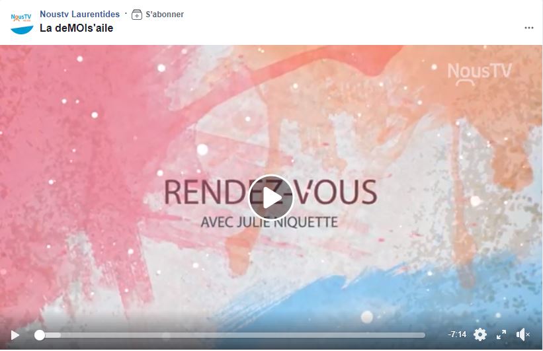Click the RENDEZ-VOUS title text in the video
This screenshot has height=351, width=543.
pos(271,192)
